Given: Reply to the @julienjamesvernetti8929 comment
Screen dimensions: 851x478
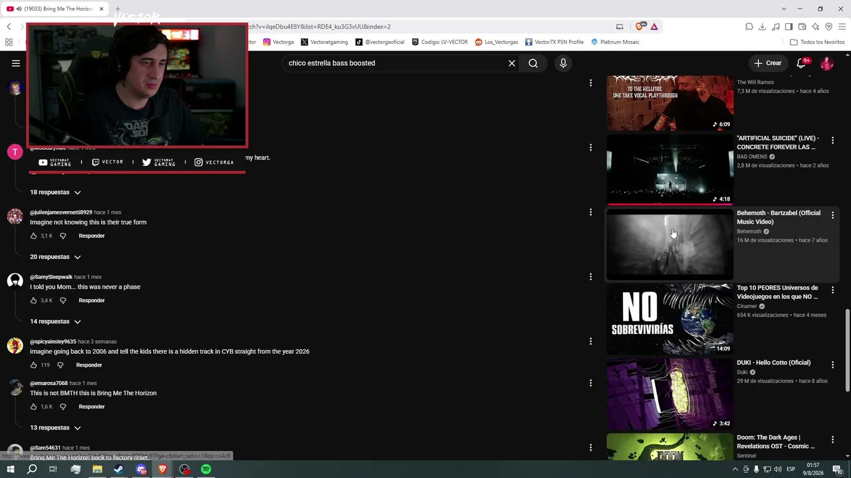Looking at the screenshot, I should point(92,236).
